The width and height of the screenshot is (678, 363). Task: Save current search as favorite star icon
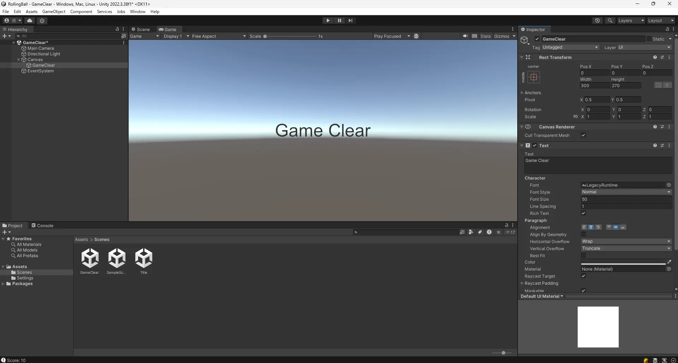click(x=498, y=232)
